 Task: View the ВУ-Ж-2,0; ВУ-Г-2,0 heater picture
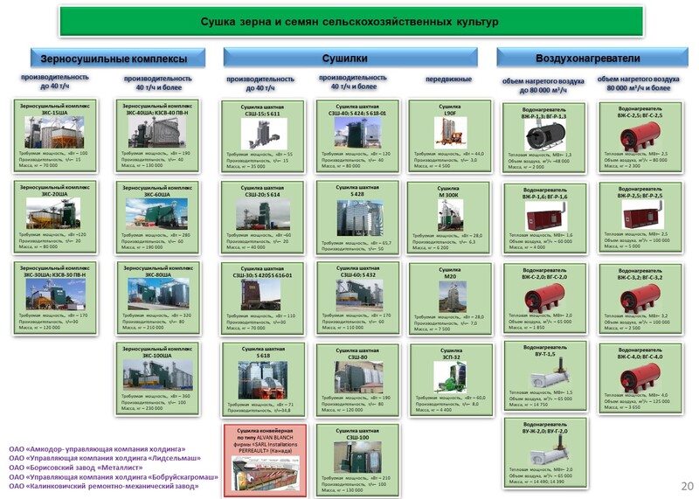550,450
